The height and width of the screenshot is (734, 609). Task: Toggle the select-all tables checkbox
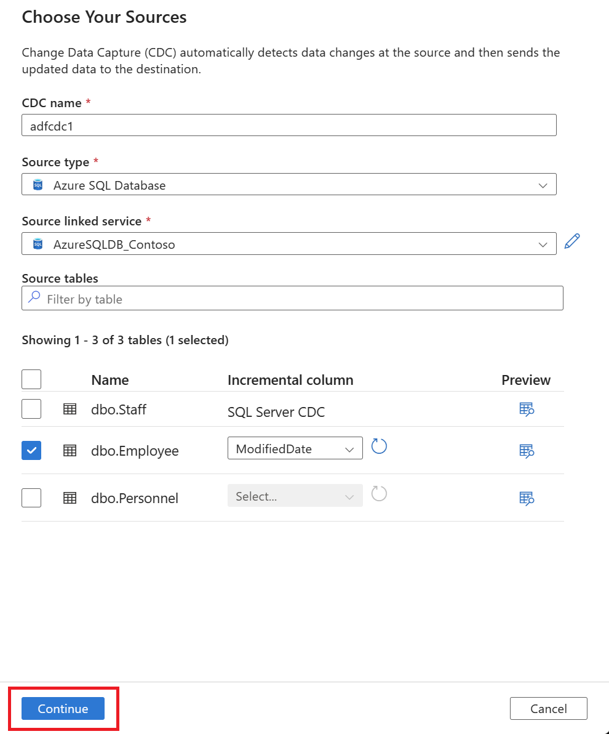(31, 379)
